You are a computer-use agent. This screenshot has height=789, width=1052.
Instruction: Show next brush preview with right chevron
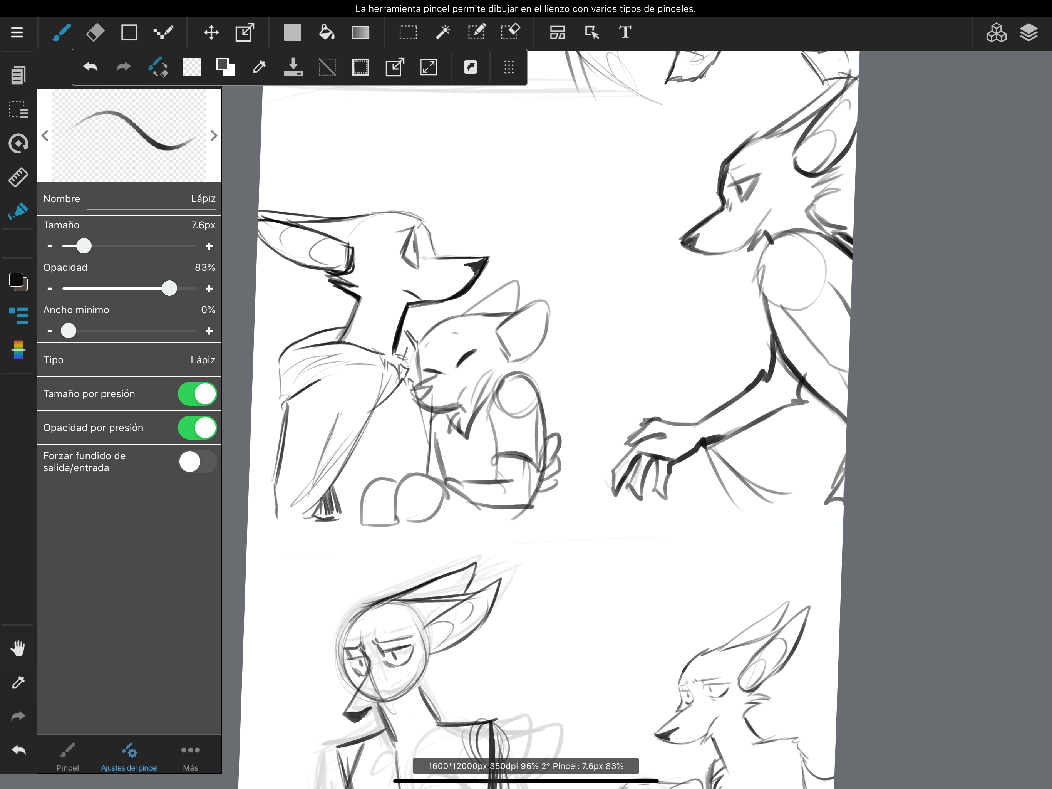pyautogui.click(x=214, y=136)
